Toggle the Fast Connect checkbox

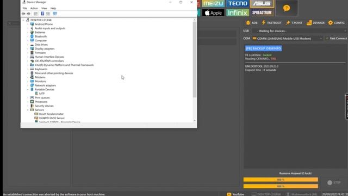coord(327,39)
